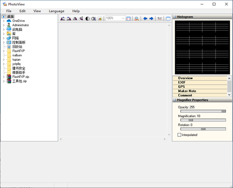233x188 pixels.
Task: Go to next image with right arrow
Action: [x=151, y=18]
